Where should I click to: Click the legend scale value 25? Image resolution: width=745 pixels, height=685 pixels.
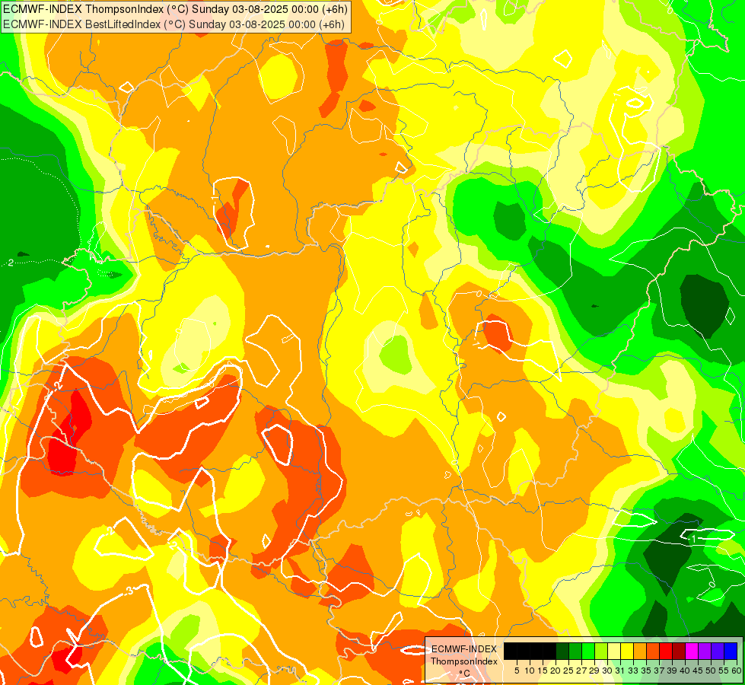click(568, 671)
